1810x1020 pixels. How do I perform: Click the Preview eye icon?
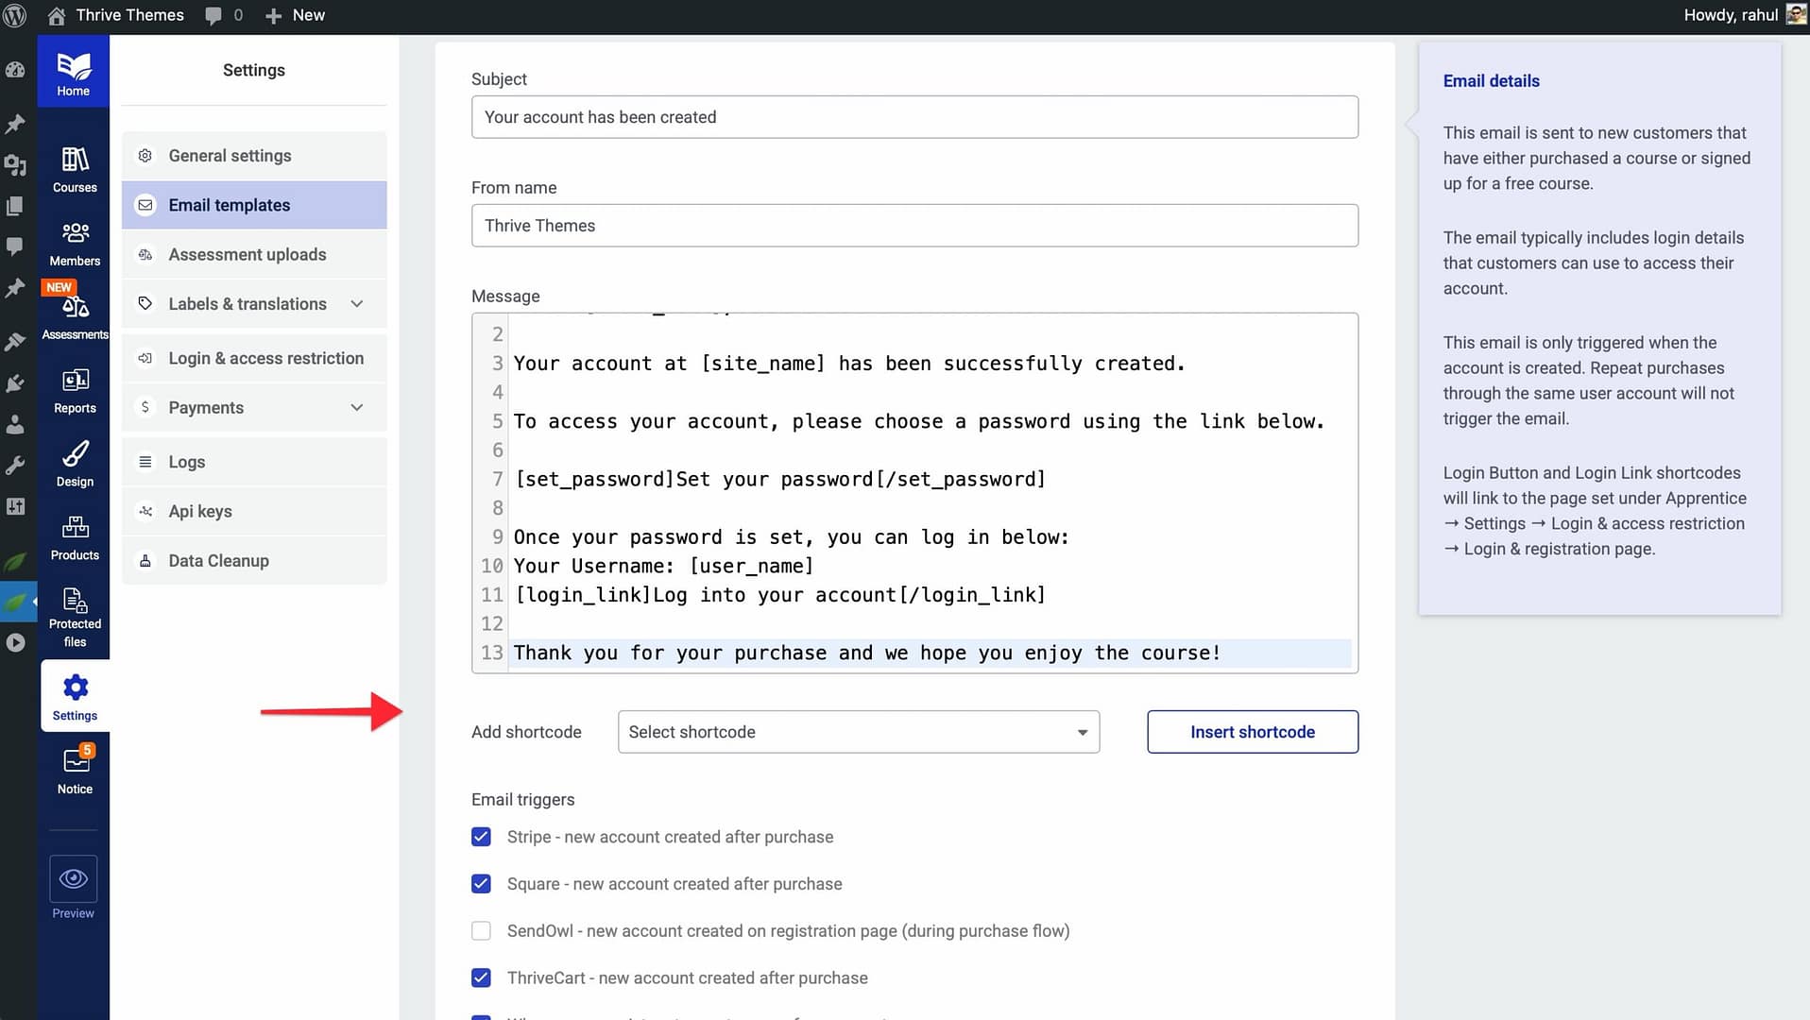74,879
